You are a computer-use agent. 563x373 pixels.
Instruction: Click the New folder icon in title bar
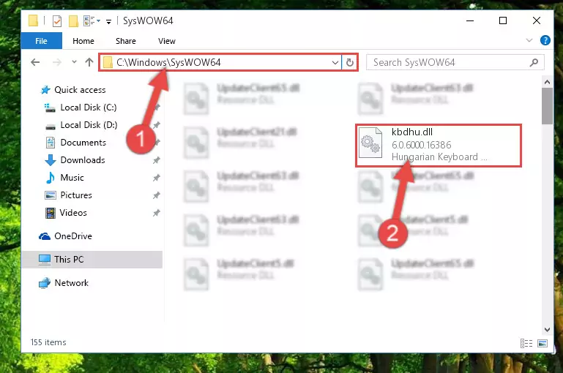coord(73,21)
